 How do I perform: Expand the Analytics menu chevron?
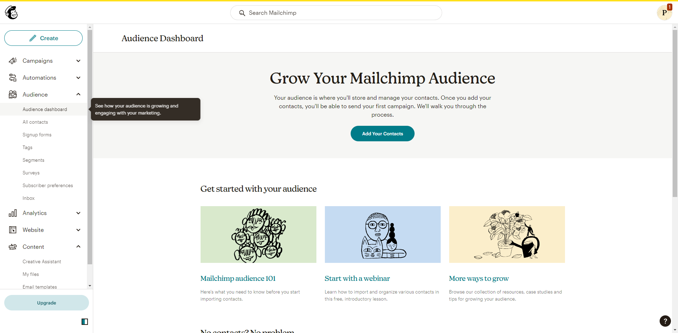click(78, 213)
